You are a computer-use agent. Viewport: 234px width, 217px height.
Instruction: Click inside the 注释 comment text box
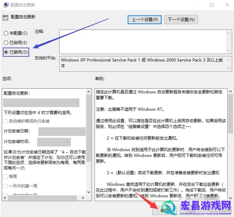click(143, 42)
